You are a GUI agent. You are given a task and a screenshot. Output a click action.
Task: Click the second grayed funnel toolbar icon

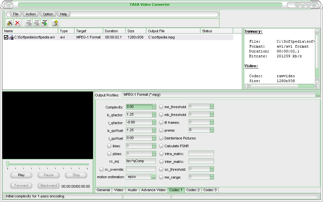point(37,23)
